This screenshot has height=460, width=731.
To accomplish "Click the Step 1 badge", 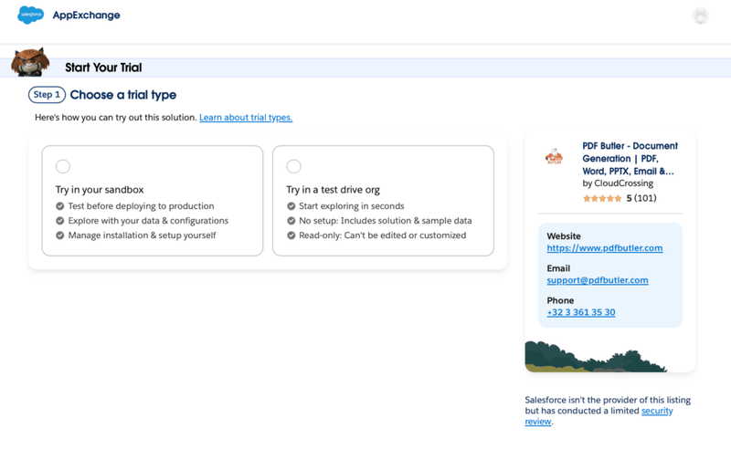I will pos(47,95).
